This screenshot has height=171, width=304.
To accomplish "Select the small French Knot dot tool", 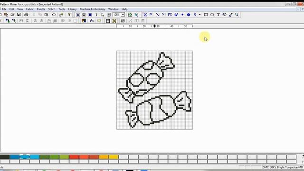I will (x=182, y=15).
